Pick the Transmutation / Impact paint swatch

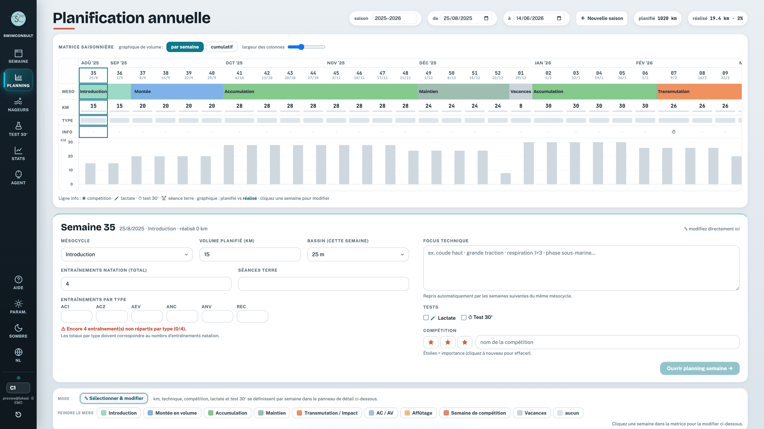click(x=327, y=413)
